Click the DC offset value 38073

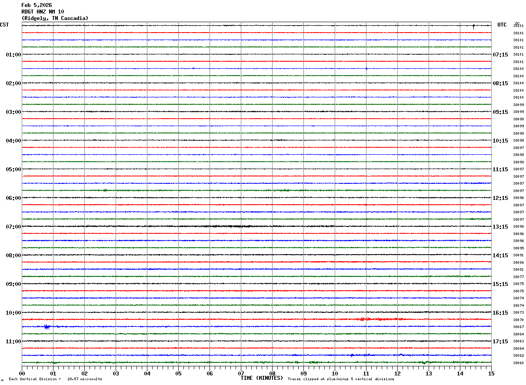[518, 313]
